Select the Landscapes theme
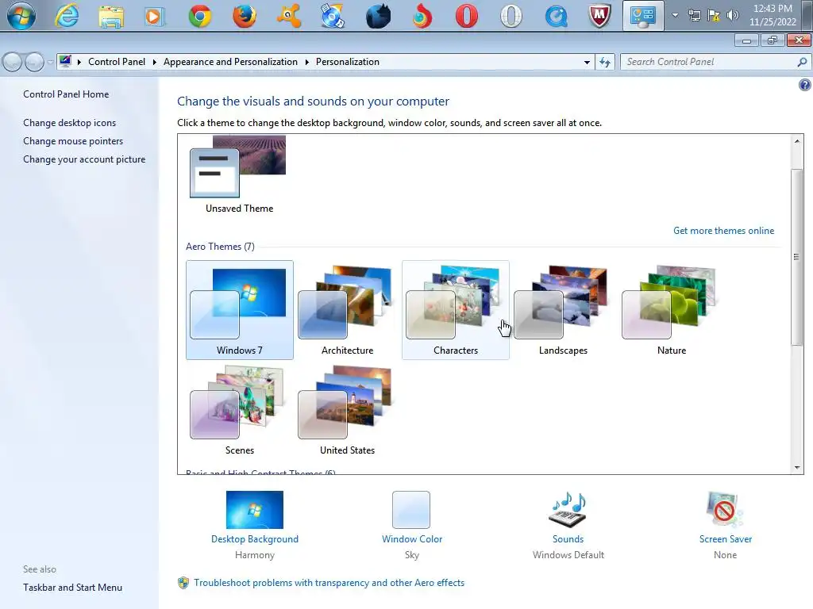Image resolution: width=813 pixels, height=609 pixels. [563, 310]
